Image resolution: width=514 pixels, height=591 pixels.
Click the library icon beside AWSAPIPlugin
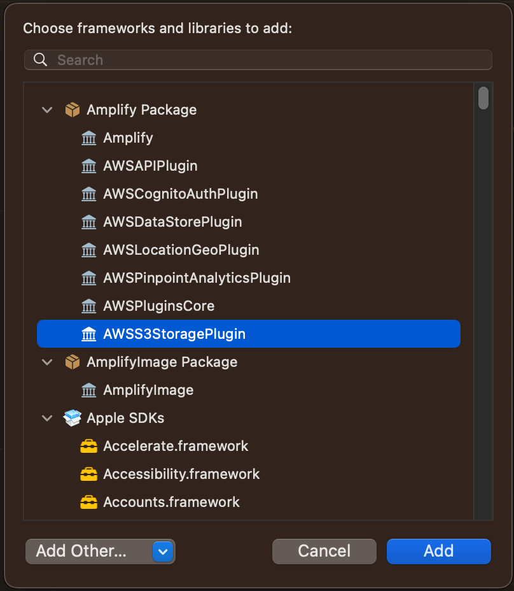point(89,166)
